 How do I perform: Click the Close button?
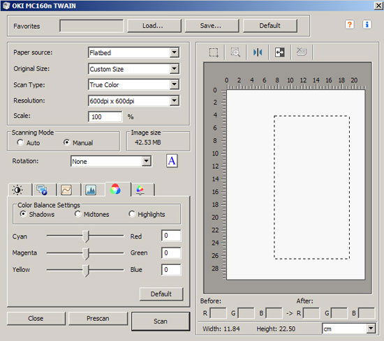point(36,318)
